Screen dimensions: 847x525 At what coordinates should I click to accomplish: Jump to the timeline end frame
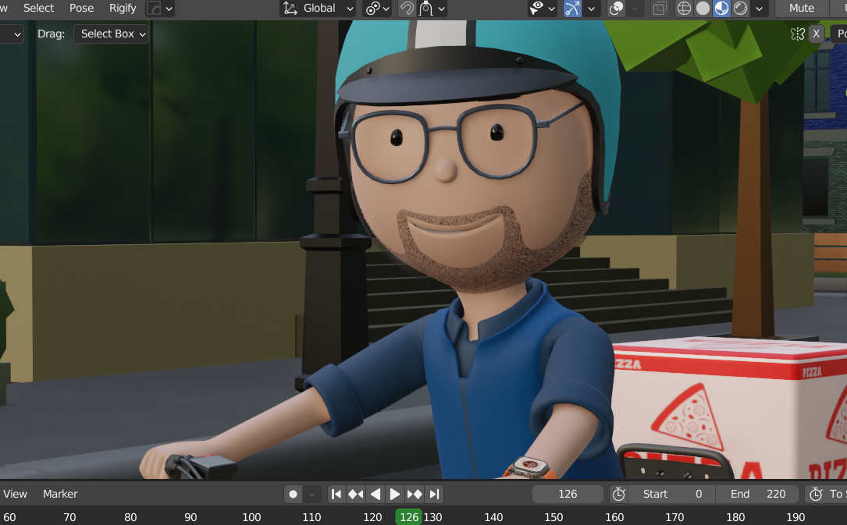(x=435, y=494)
